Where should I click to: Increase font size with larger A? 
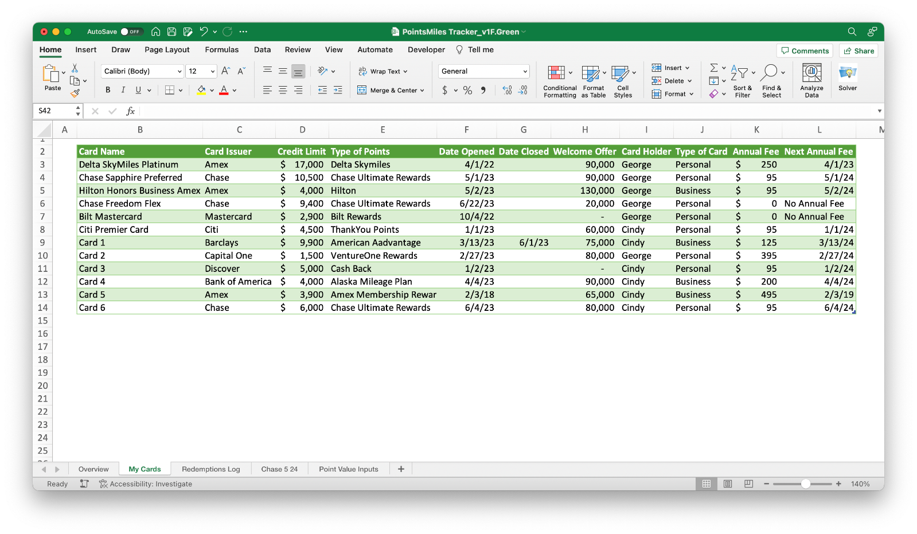[x=226, y=71]
